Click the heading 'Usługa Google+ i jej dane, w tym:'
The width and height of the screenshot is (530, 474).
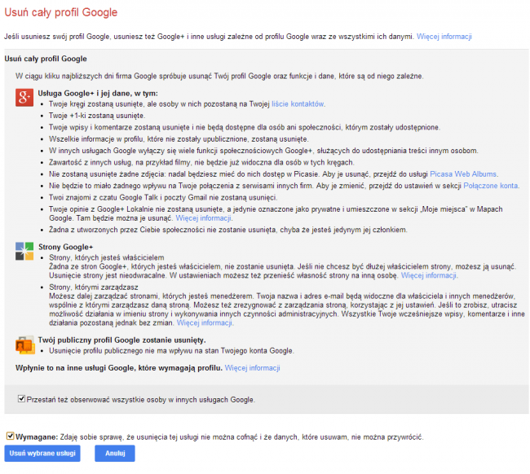(98, 93)
